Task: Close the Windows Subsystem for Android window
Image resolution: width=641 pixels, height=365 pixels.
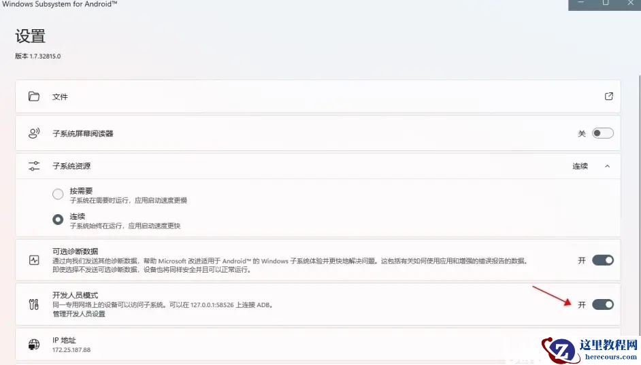Action: [x=629, y=3]
